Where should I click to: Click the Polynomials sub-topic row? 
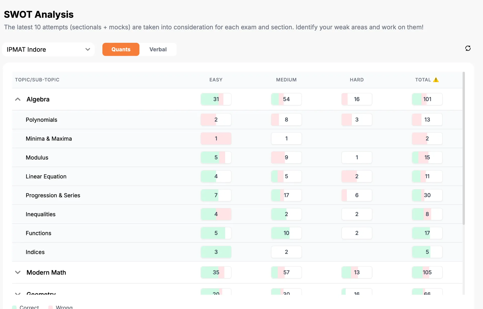(x=237, y=120)
